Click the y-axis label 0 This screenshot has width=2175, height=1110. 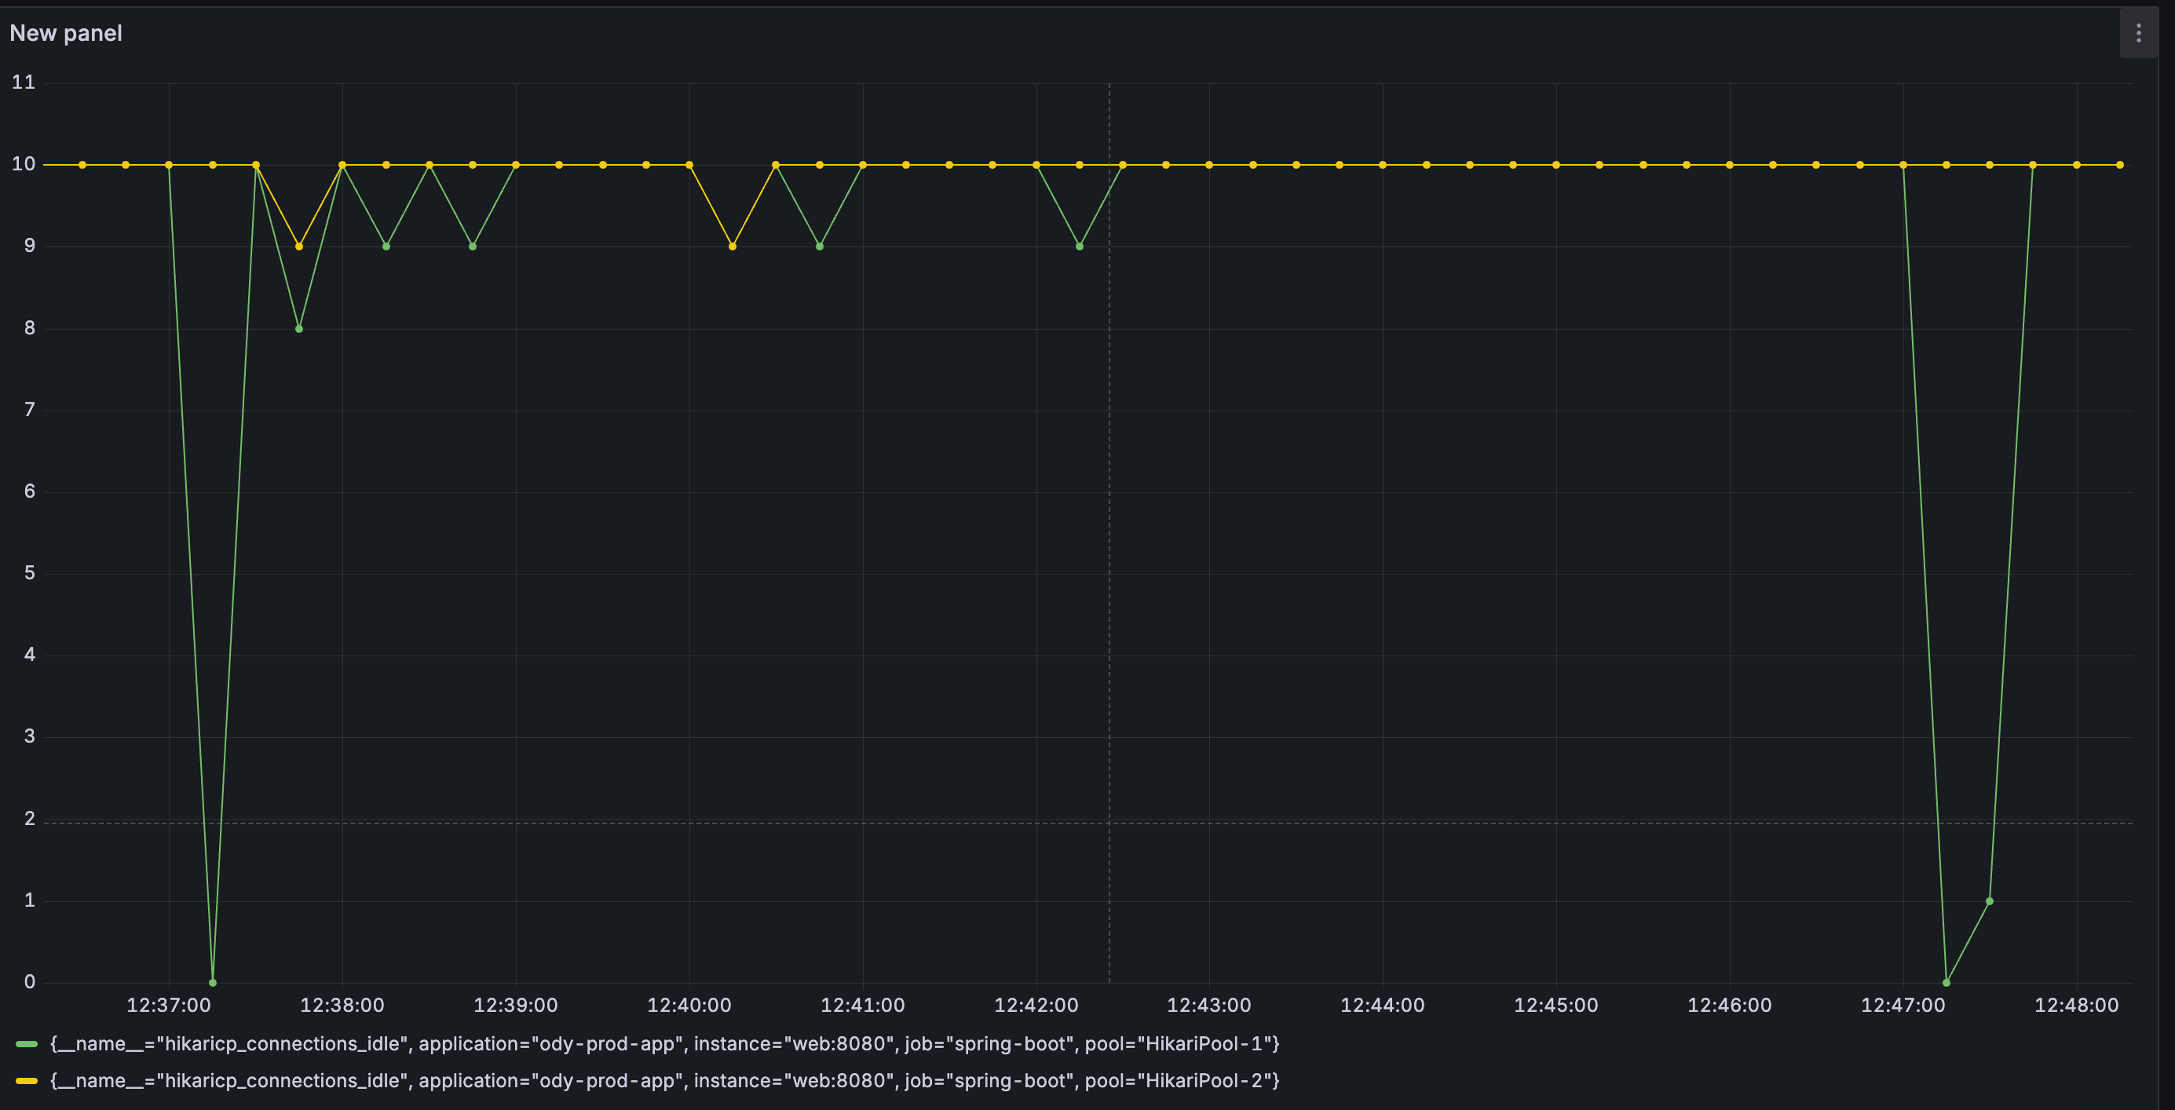click(x=30, y=982)
